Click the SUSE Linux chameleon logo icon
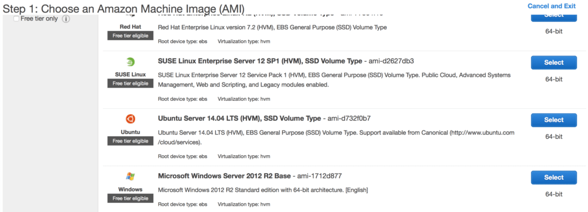This screenshot has width=588, height=212. coord(130,62)
